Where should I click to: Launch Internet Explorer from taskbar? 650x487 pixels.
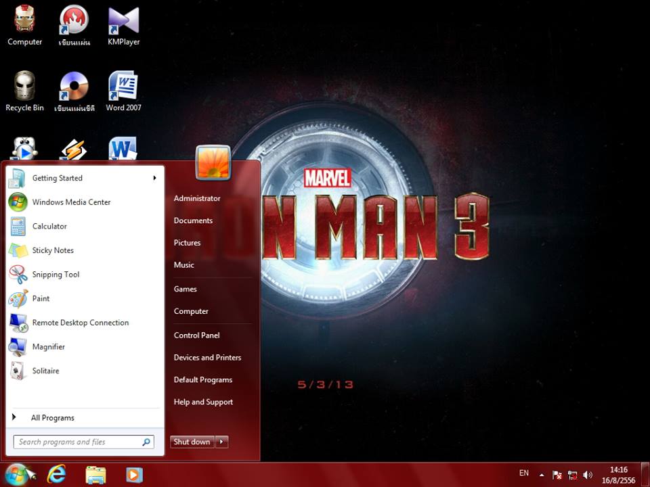coord(56,475)
